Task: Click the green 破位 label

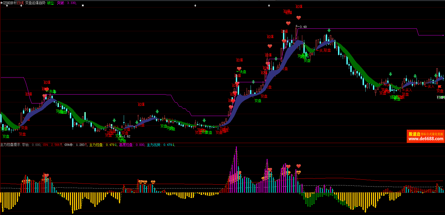Action: coord(51,3)
